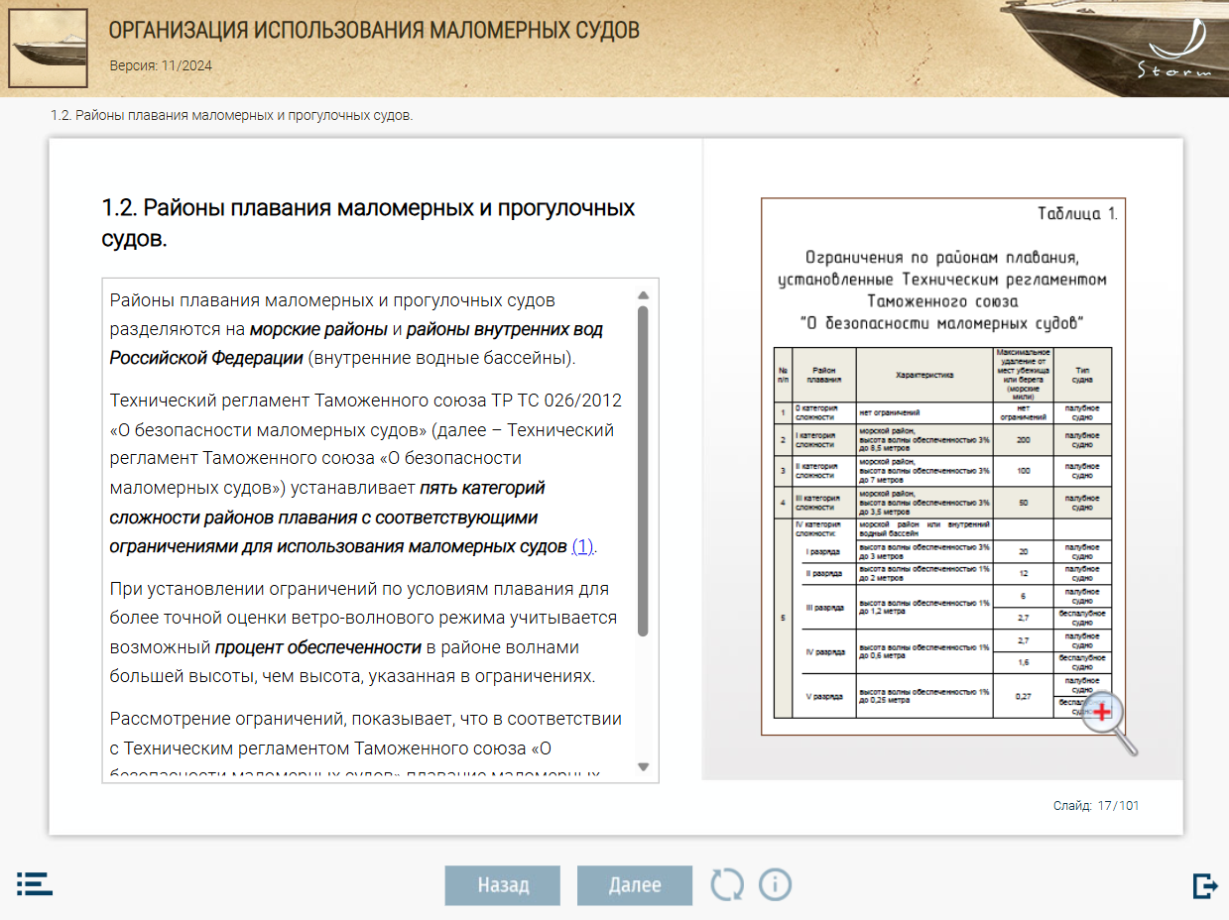Enlarge the Таблица 1 image
This screenshot has width=1229, height=920.
943,466
